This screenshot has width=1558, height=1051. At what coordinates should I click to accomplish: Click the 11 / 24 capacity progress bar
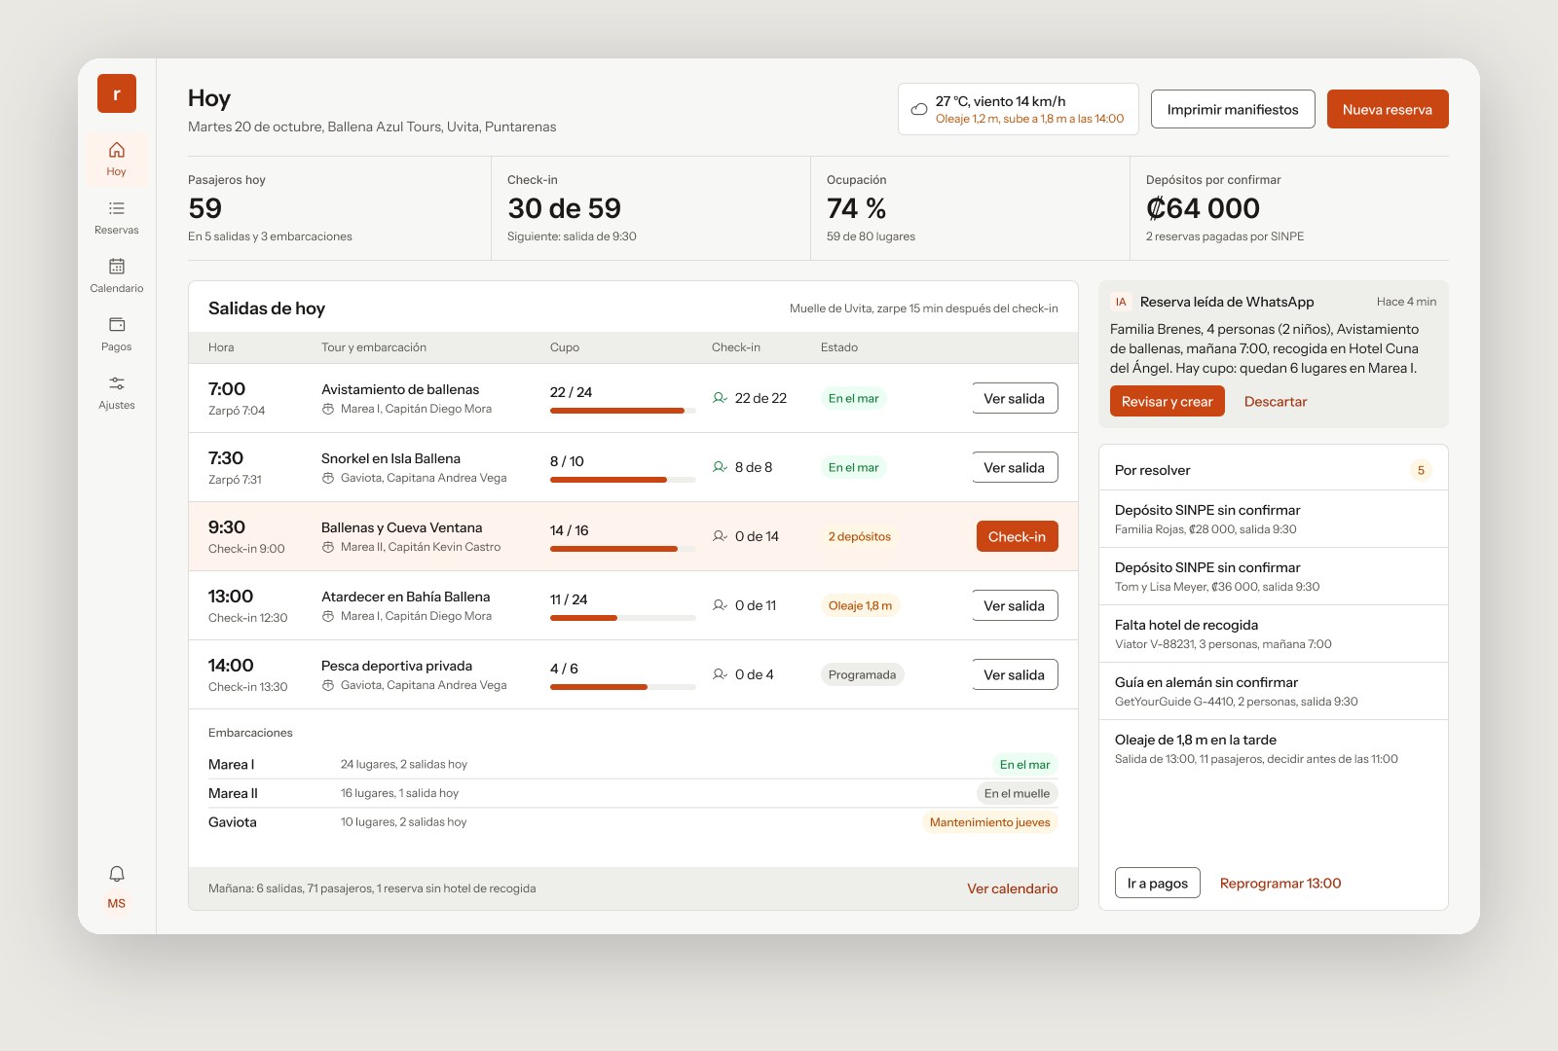[623, 618]
